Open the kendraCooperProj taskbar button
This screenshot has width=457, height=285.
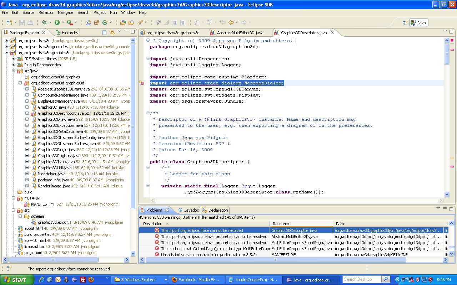[x=253, y=280]
